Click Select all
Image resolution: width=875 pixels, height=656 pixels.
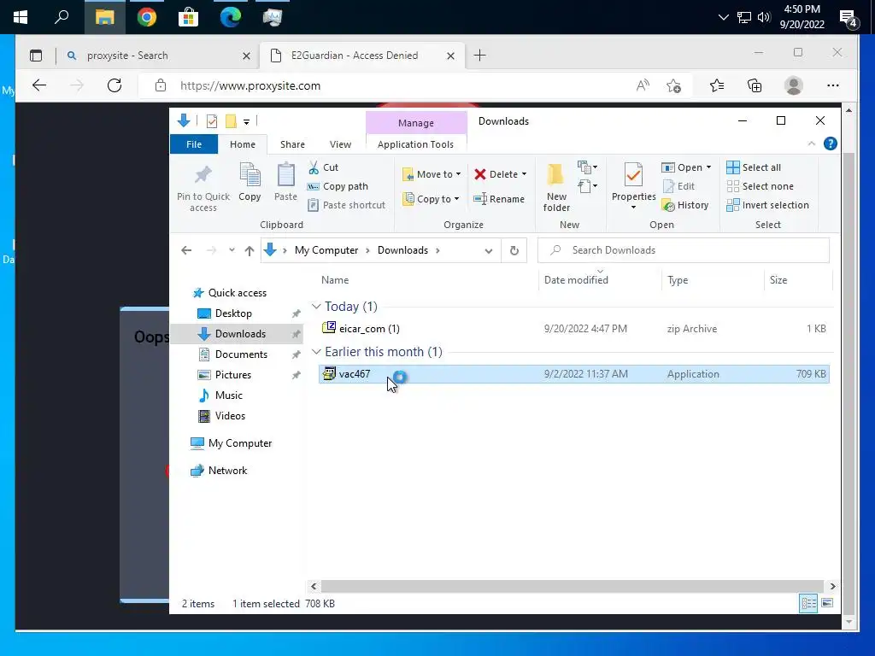(754, 167)
